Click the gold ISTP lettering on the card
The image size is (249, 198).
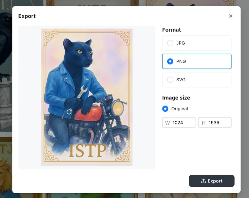pos(87,151)
